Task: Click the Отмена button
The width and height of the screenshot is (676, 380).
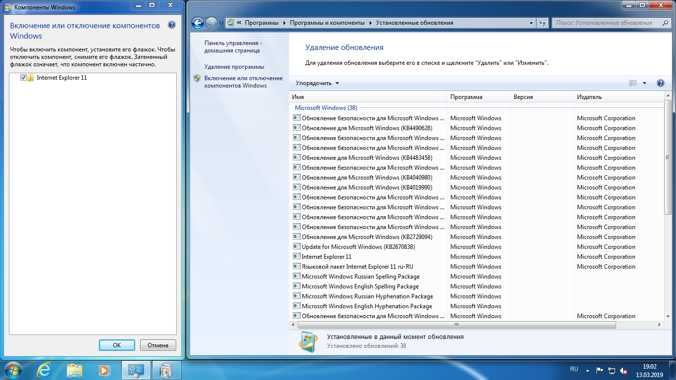Action: tap(158, 345)
